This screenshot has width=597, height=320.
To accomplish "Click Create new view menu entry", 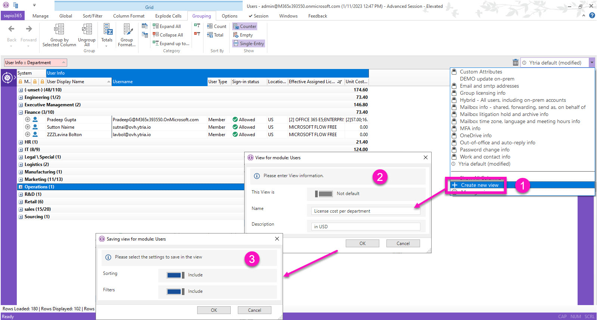I will [x=479, y=185].
